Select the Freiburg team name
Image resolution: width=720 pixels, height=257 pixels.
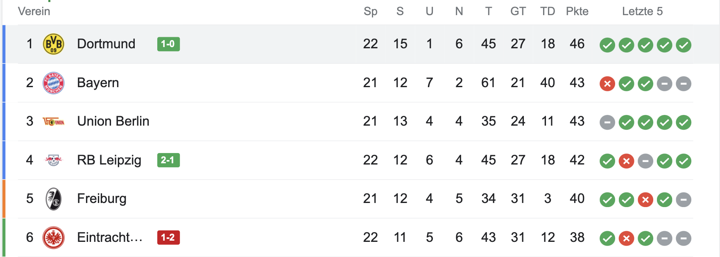click(x=102, y=198)
